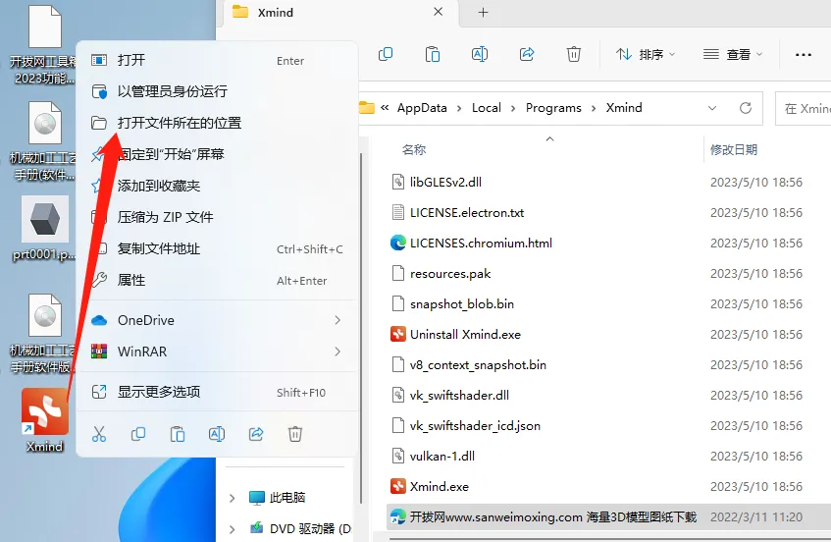Sort by the 名称 column header
Screen dimensions: 831x542
413,149
